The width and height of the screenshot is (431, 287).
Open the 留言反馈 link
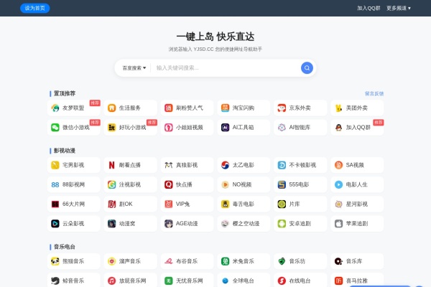pyautogui.click(x=374, y=94)
